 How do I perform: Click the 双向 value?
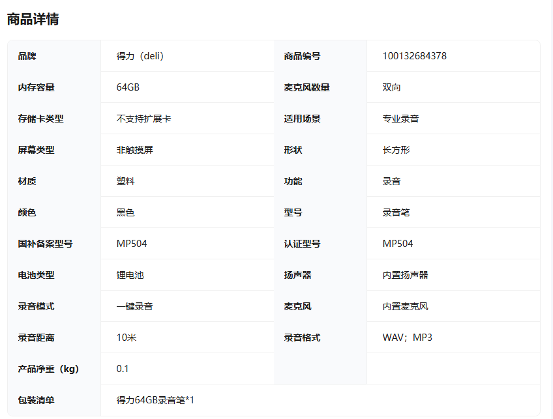pos(391,87)
